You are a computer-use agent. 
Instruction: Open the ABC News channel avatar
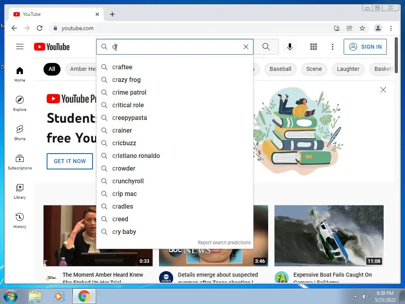click(166, 277)
